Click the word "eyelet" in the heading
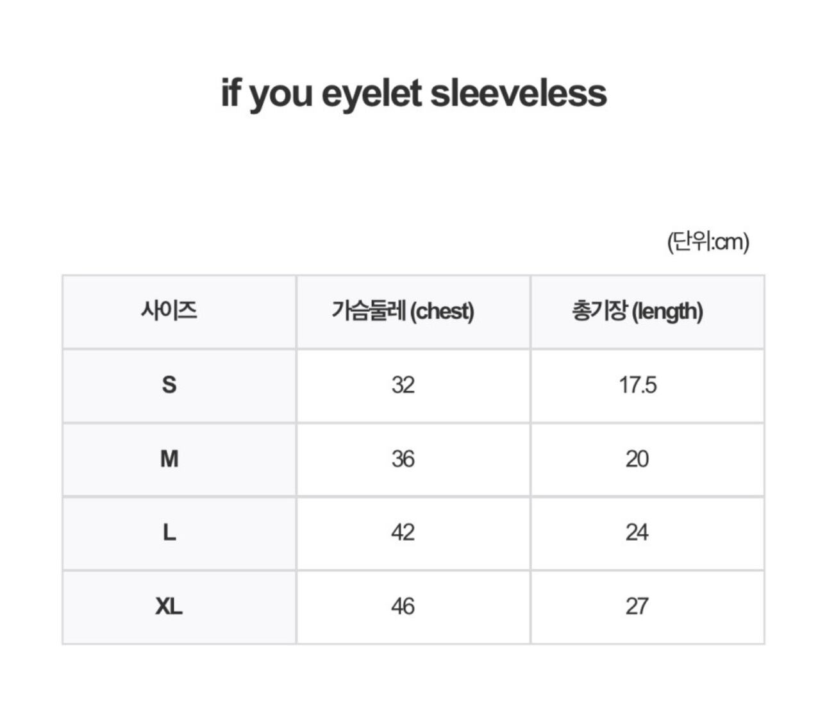Screen dimensions: 827x701 tap(371, 94)
